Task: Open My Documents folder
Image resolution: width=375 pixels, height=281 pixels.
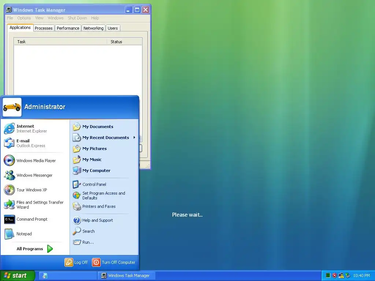Action: tap(104, 127)
